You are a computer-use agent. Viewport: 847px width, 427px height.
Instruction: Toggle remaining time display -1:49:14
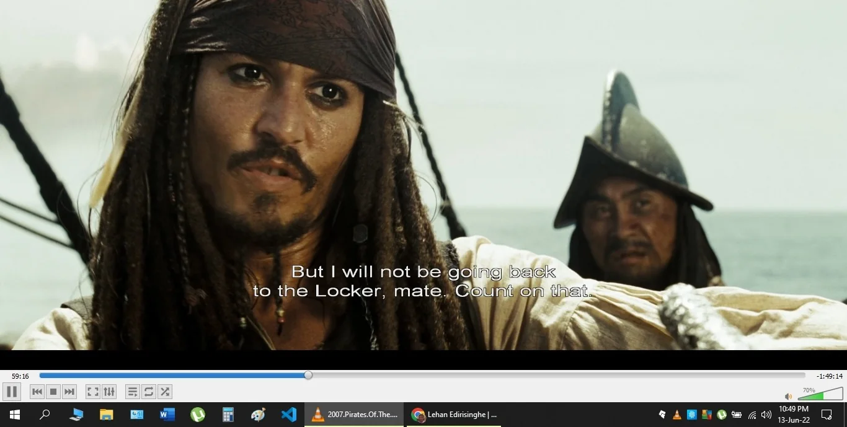point(829,376)
